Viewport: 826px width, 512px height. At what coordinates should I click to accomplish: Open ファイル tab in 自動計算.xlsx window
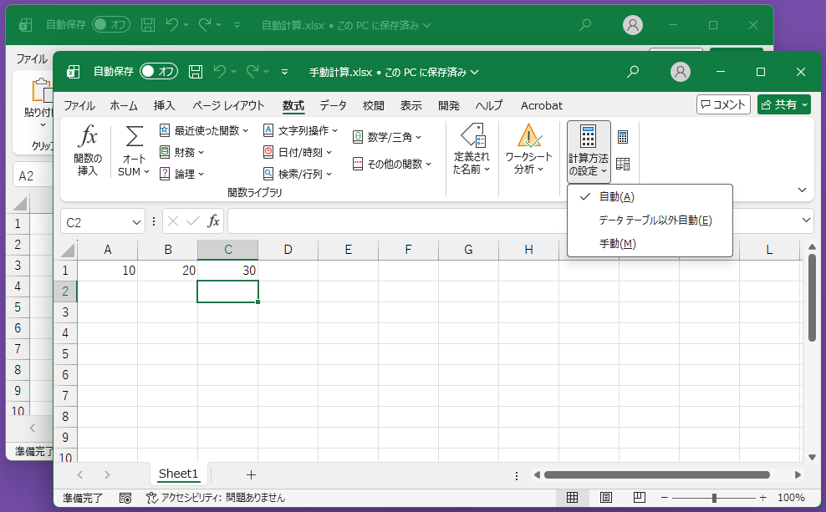[x=32, y=58]
